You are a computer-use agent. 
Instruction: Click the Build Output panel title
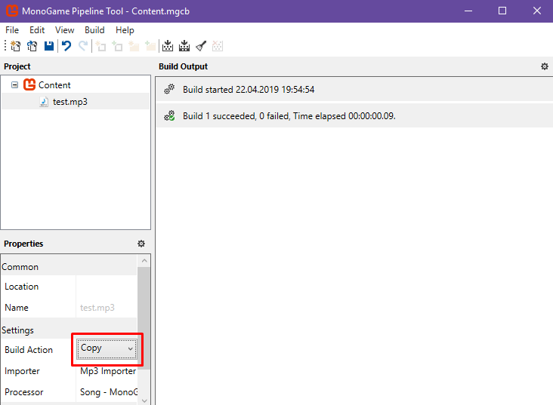point(183,66)
